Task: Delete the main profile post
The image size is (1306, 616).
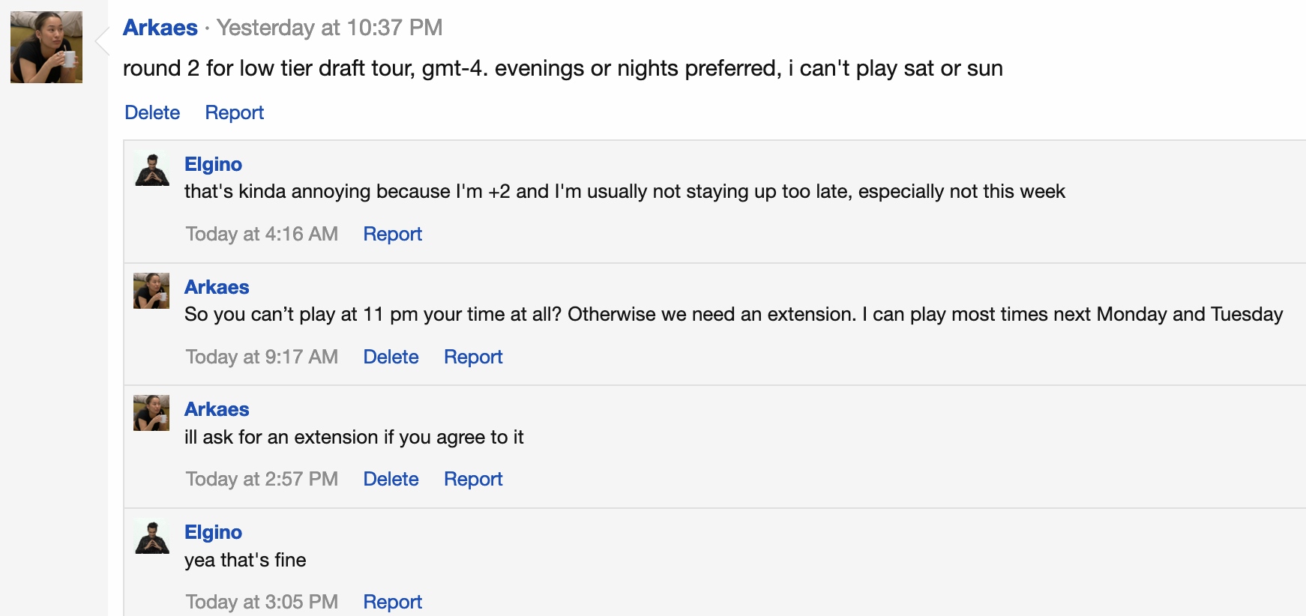Action: point(152,112)
